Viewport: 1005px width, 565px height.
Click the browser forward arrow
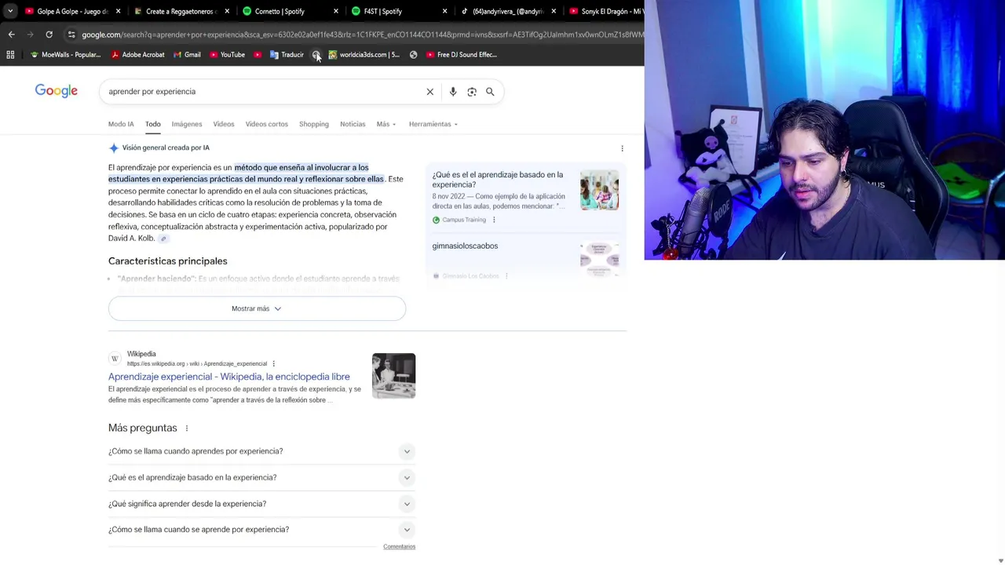pos(30,35)
